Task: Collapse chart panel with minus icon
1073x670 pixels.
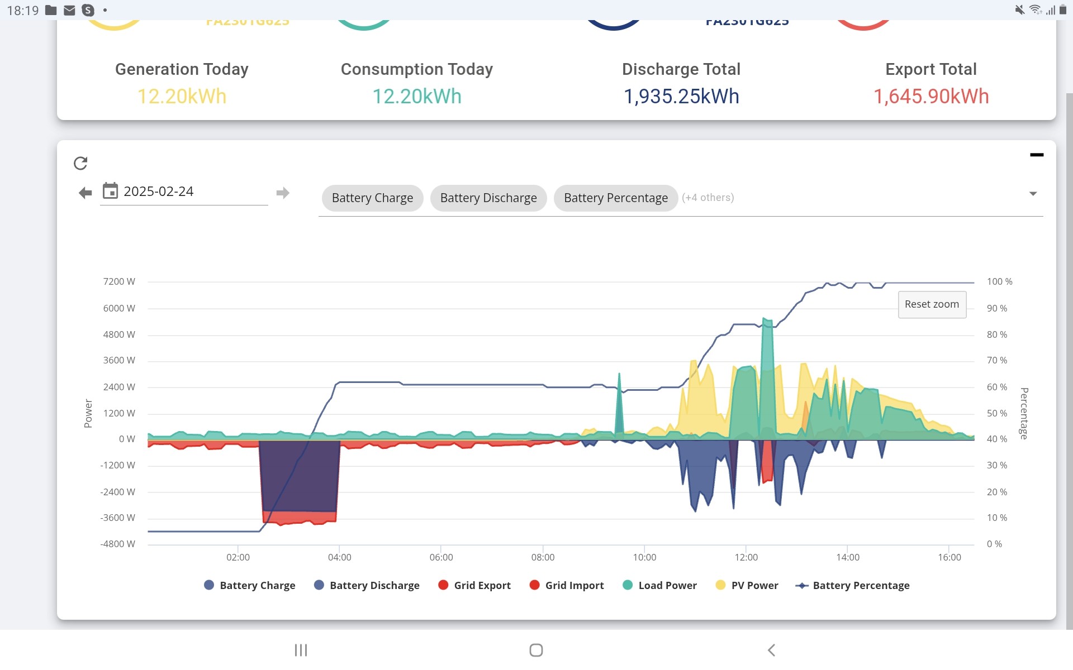Action: pyautogui.click(x=1037, y=155)
